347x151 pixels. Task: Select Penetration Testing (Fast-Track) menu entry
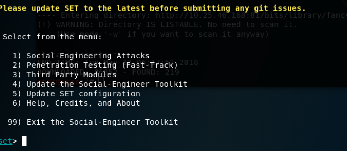(x=95, y=65)
